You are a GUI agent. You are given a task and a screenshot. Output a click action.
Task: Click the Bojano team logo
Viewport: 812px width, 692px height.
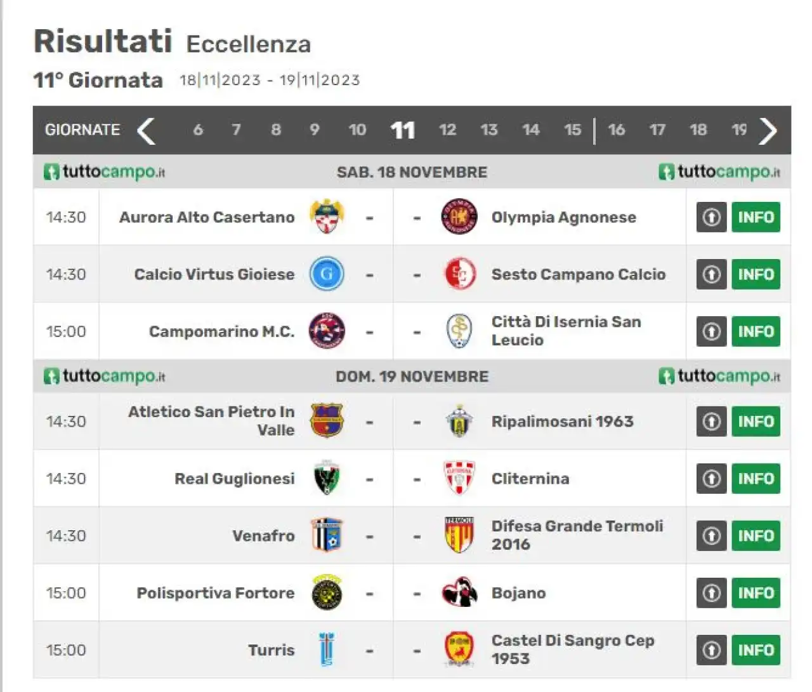pos(459,592)
